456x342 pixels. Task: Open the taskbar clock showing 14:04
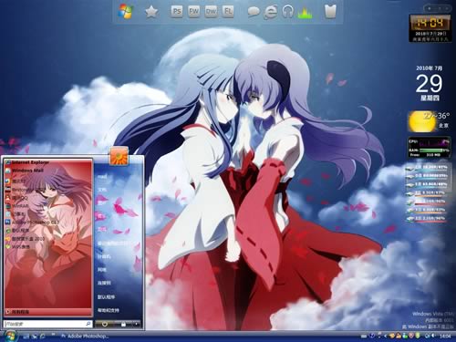click(445, 337)
